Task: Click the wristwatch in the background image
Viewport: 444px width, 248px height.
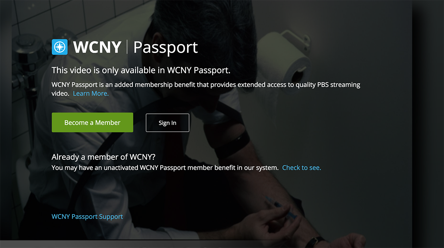Action: 315,242
